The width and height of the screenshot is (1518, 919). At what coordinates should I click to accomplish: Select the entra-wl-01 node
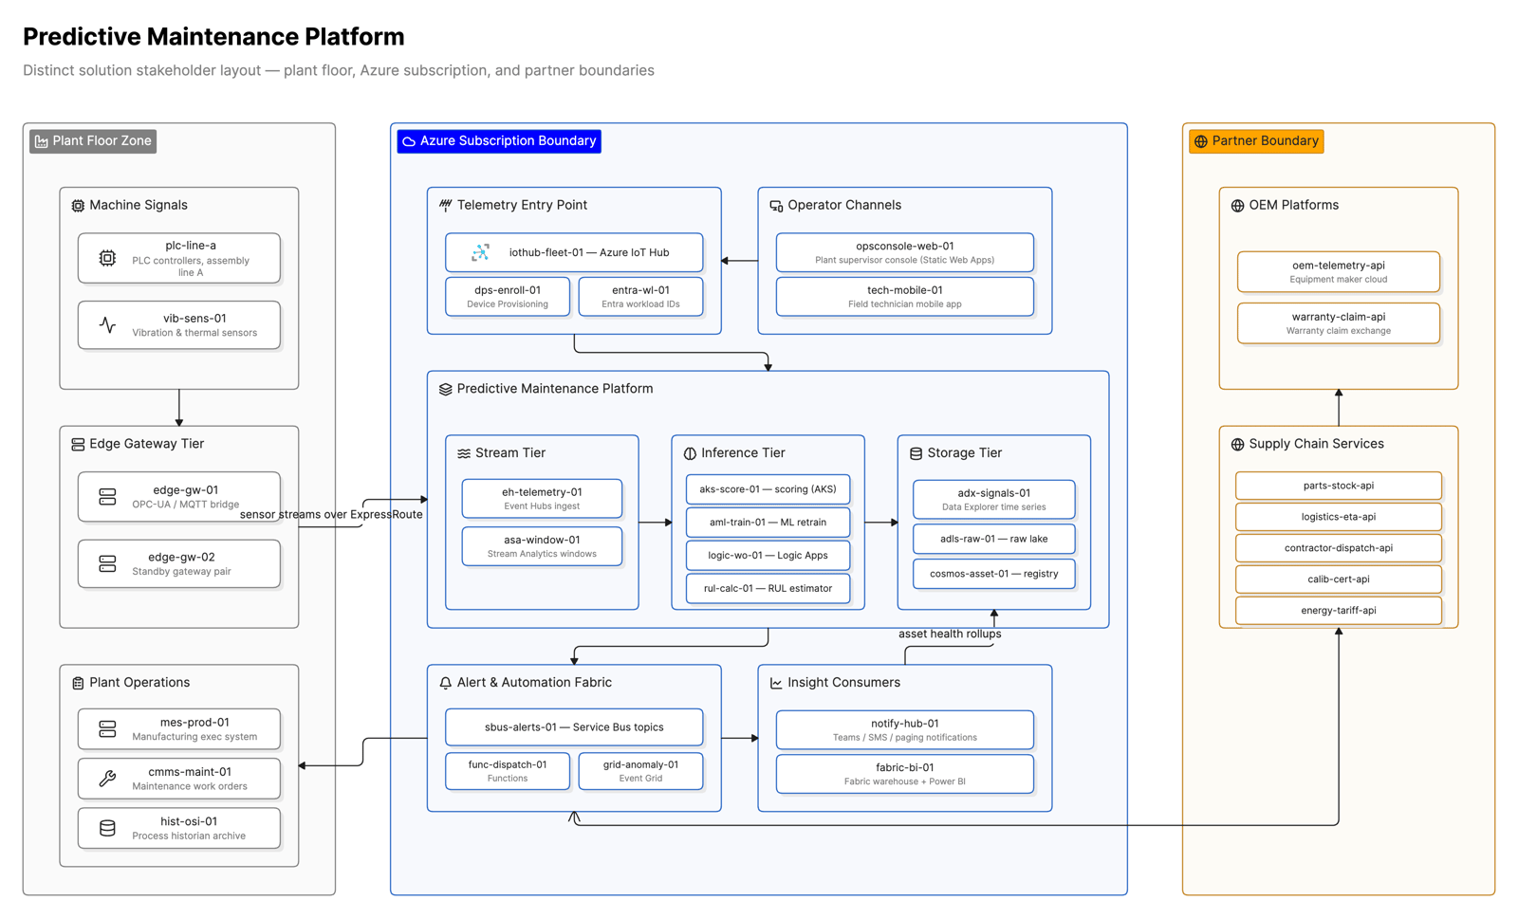640,297
